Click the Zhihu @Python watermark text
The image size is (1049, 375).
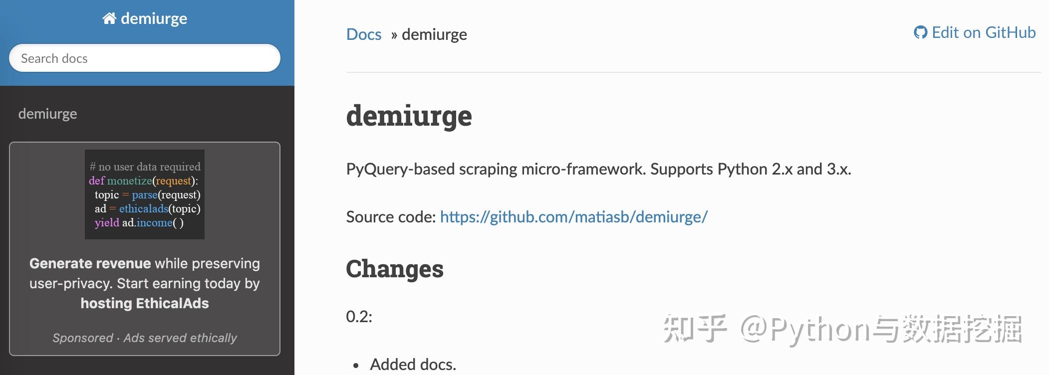click(x=842, y=329)
